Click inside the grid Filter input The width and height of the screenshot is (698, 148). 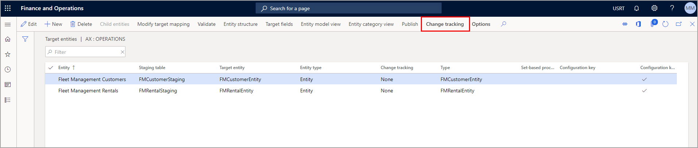[85, 52]
